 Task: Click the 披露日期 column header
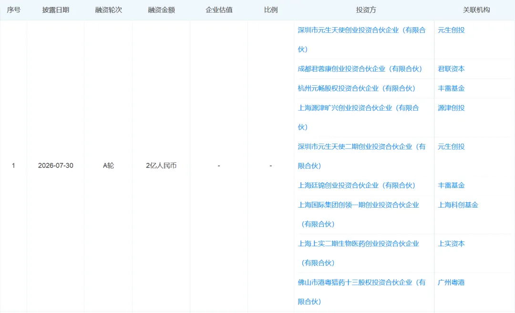(55, 10)
